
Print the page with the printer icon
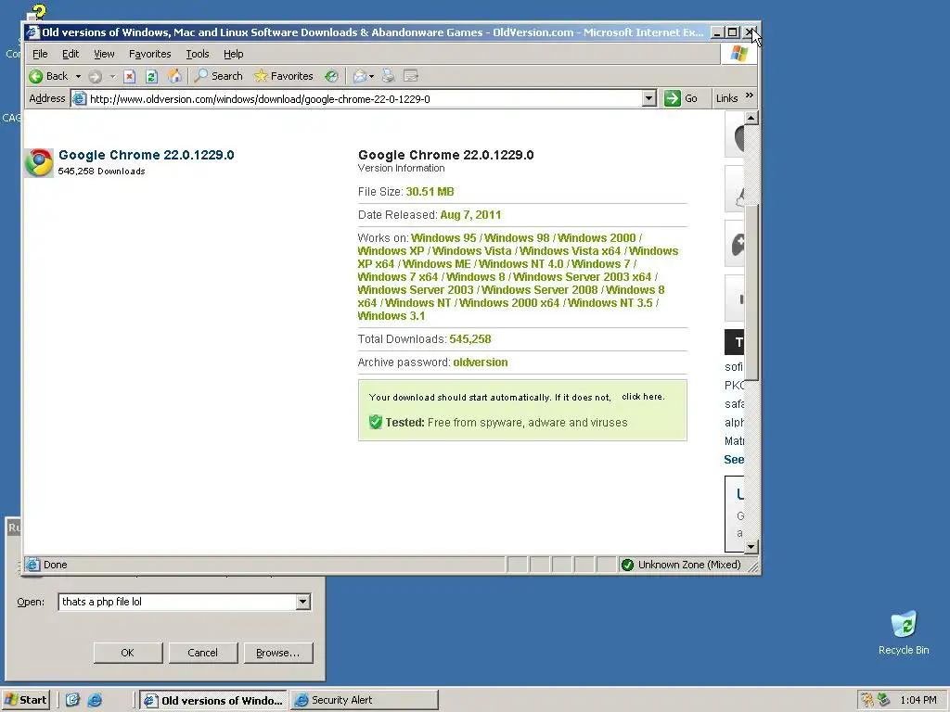point(389,76)
